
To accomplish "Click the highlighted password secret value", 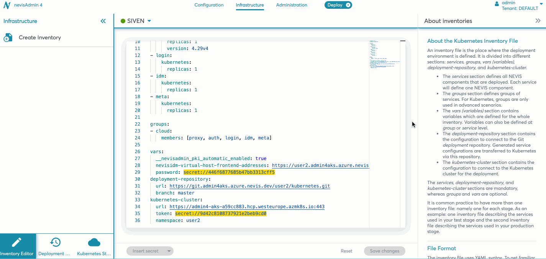I will point(229,172).
